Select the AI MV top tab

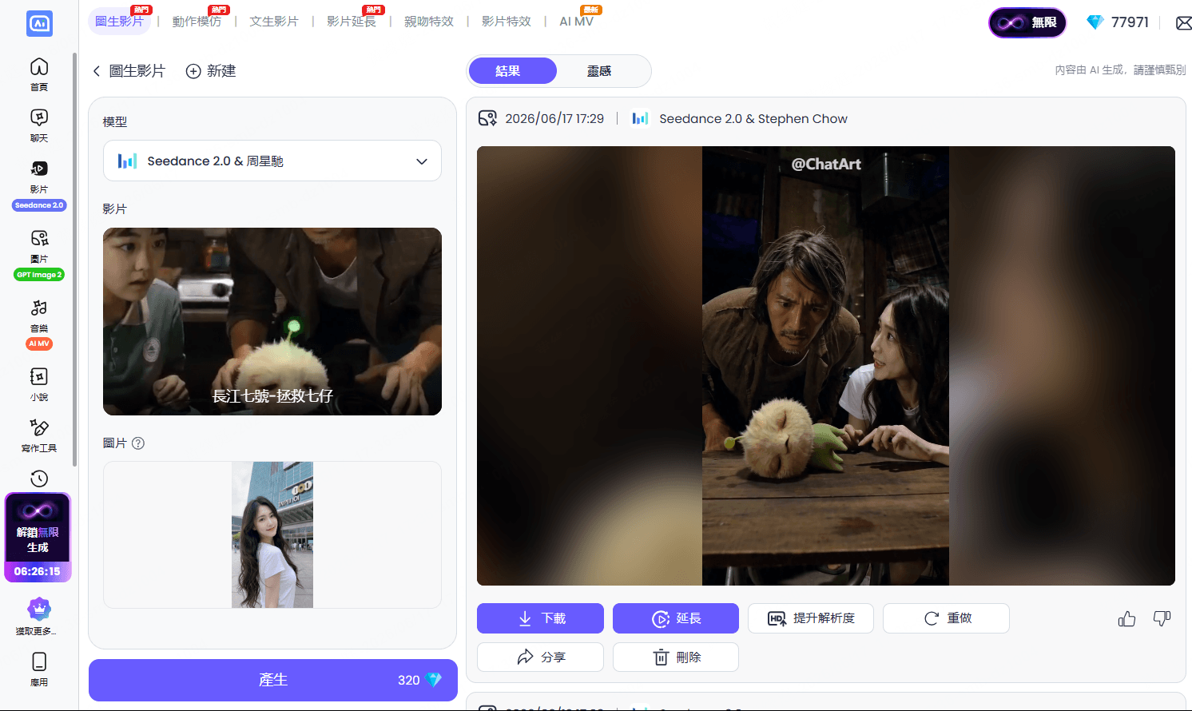pos(577,21)
